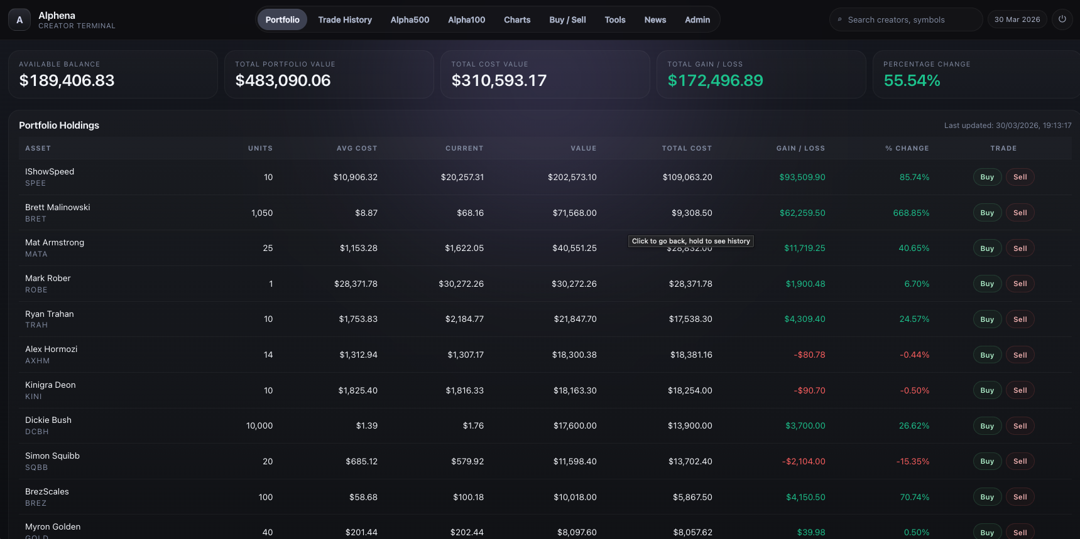Select the Ryan Trahan asset name
This screenshot has width=1080, height=539.
pos(50,314)
